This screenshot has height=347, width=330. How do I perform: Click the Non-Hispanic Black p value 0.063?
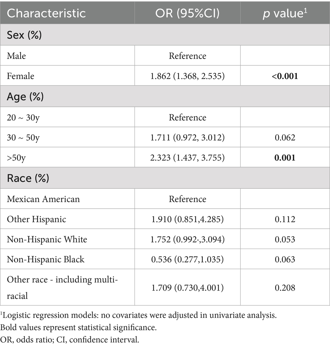(x=285, y=260)
